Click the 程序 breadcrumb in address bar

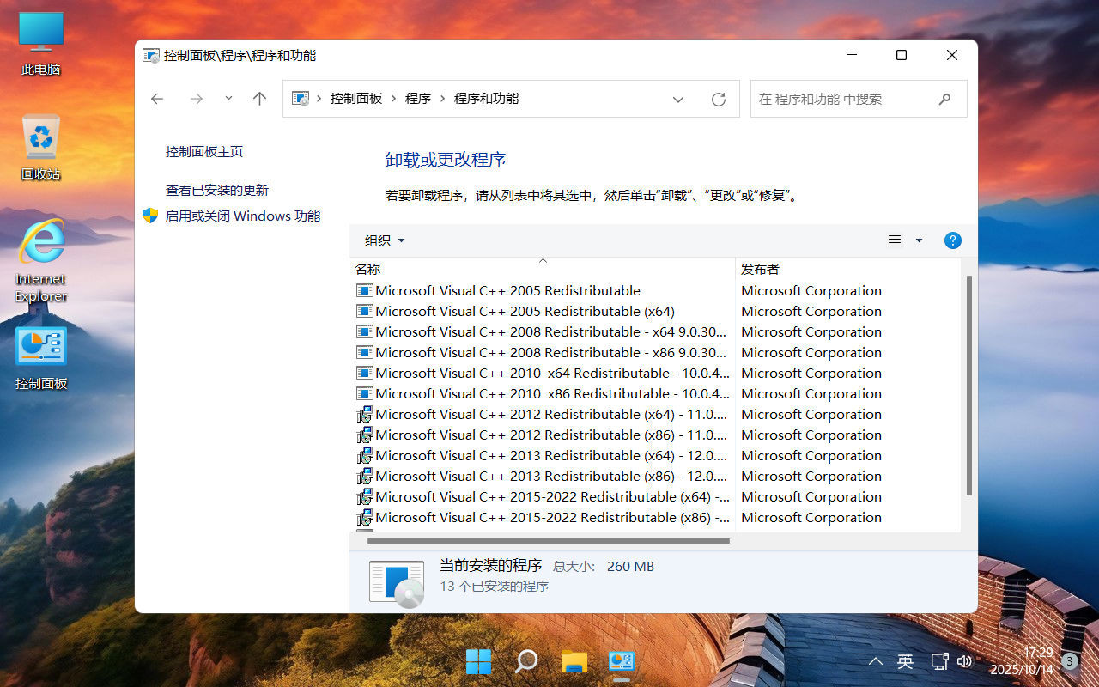418,98
